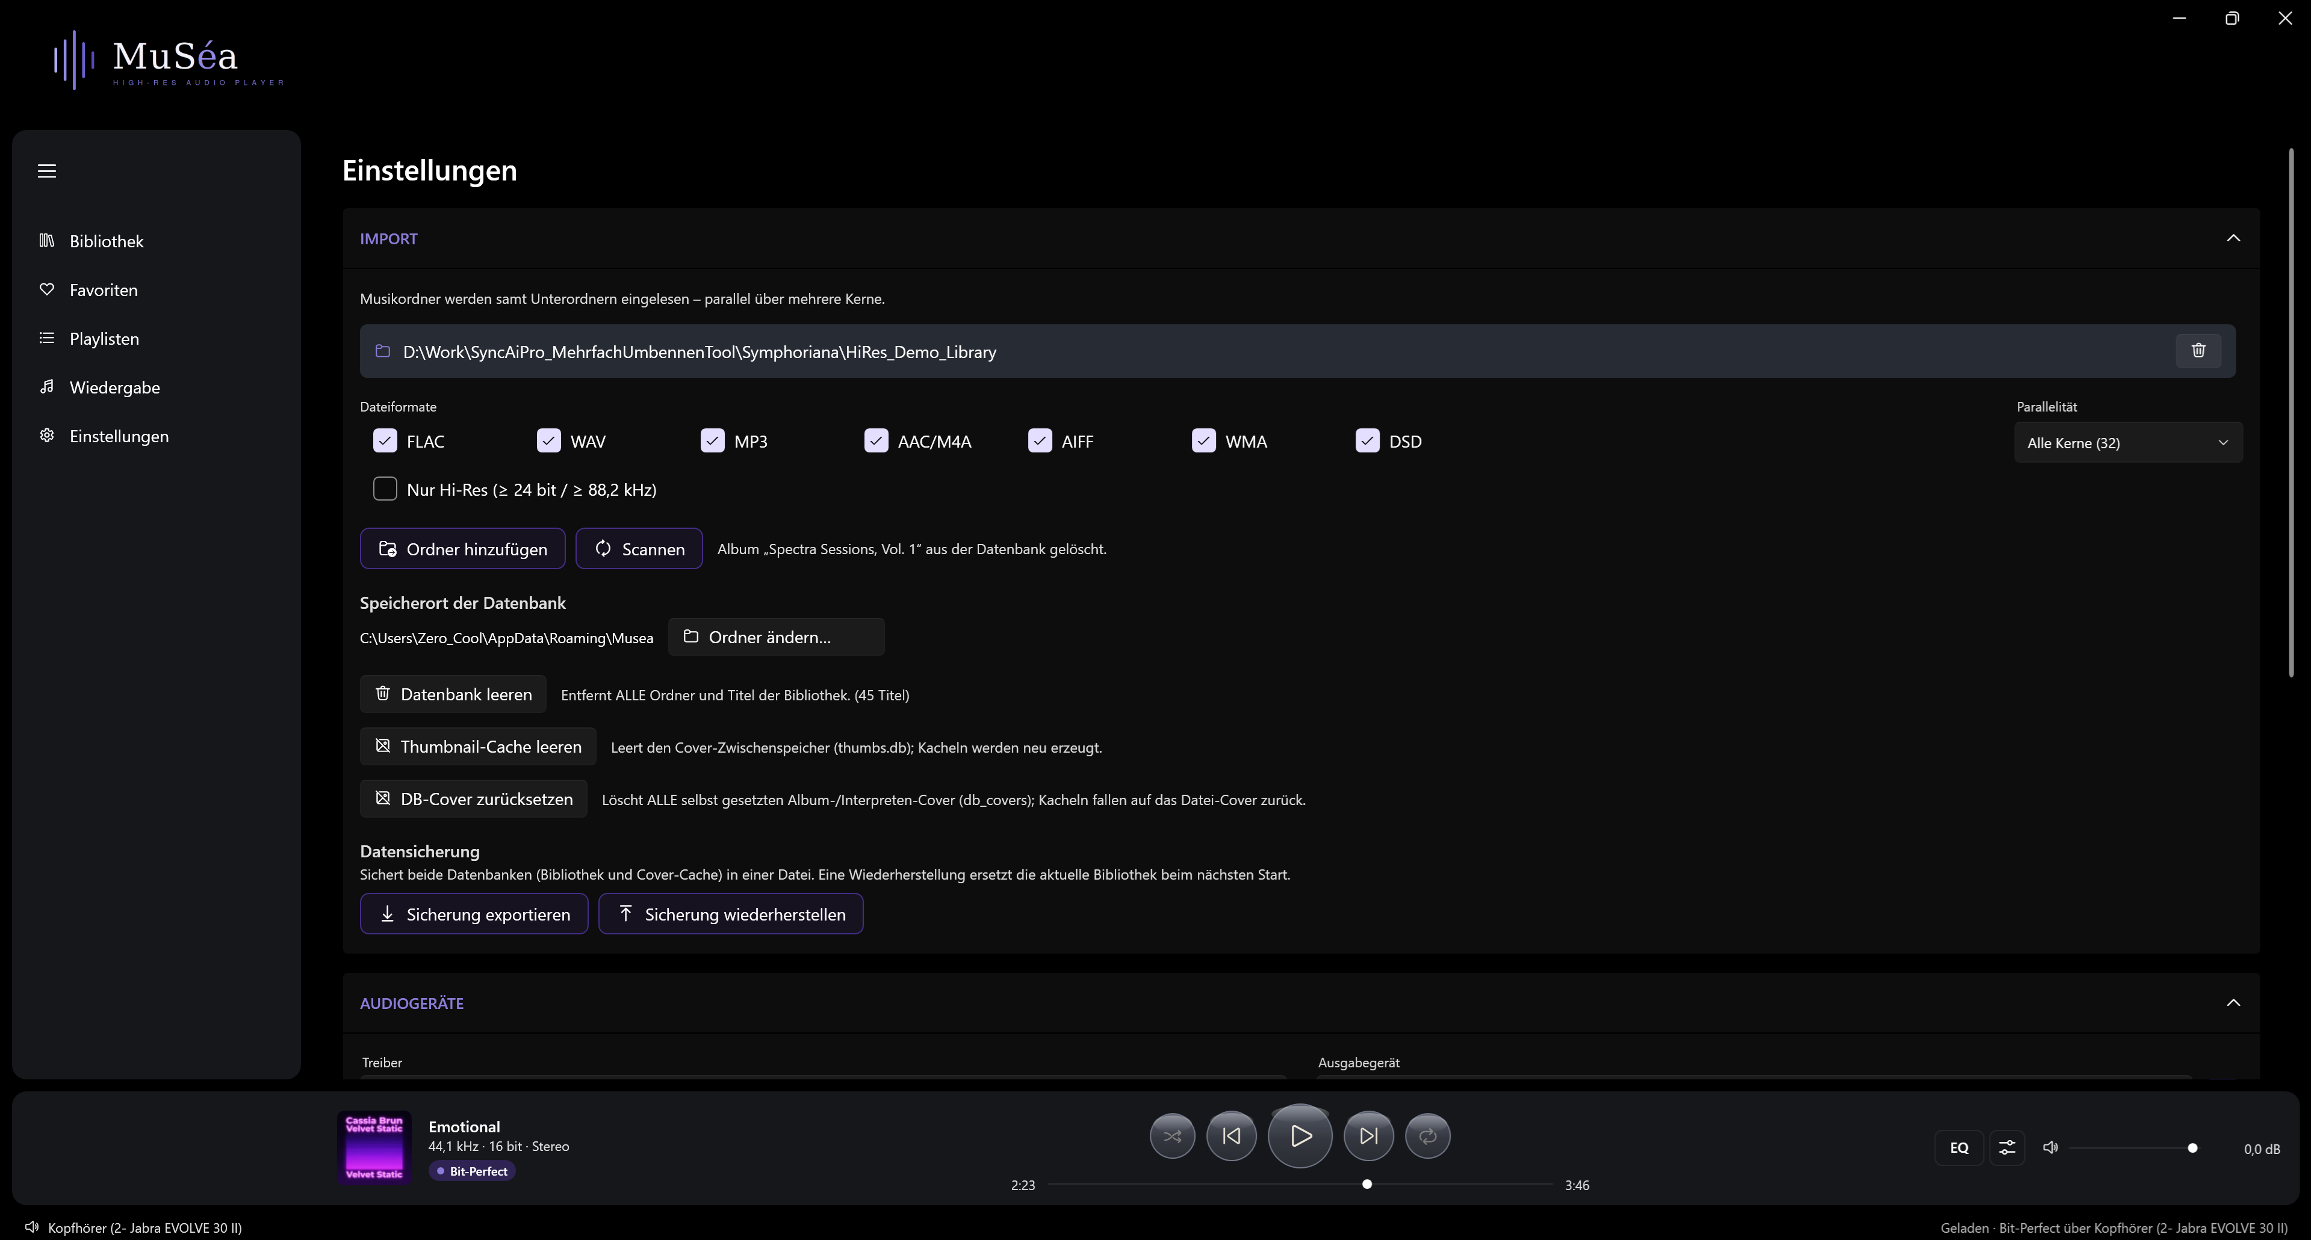Toggle shuffle playback

[x=1171, y=1136]
